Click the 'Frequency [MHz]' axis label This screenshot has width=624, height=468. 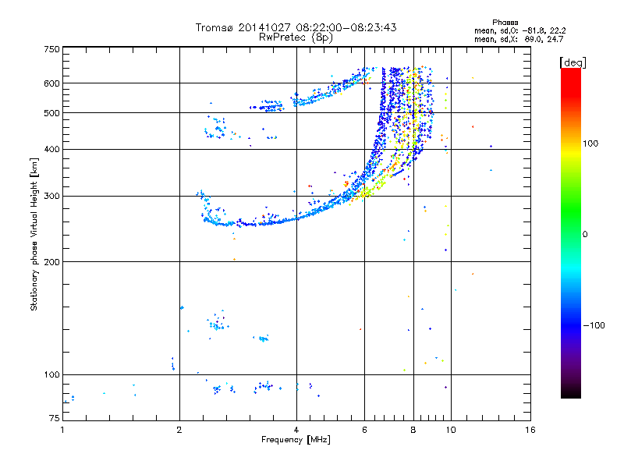(296, 440)
